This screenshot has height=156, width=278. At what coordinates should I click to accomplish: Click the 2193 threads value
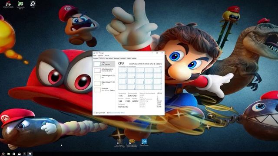tap(128, 101)
